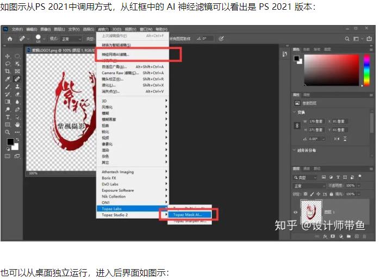Click inside the red color picker field

pyautogui.click(x=331, y=70)
